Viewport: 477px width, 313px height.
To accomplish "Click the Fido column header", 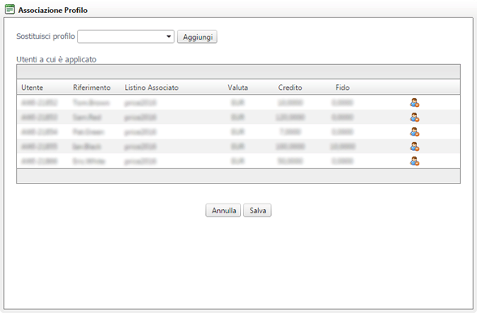I will [342, 88].
